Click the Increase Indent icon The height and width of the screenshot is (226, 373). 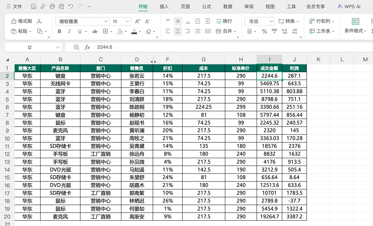coord(207,21)
